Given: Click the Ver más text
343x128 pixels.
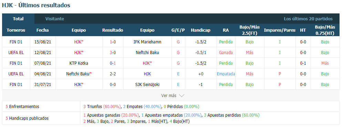Looking at the screenshot, I should click(x=169, y=96).
